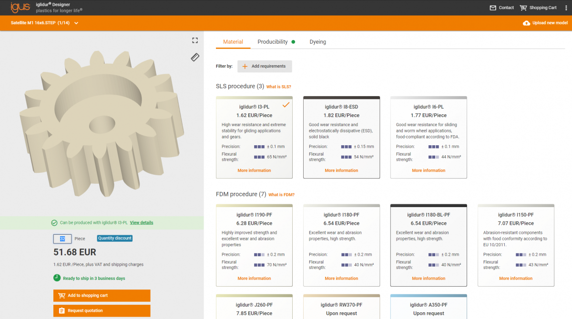Open the Producibility tab
The width and height of the screenshot is (572, 319).
coord(276,42)
